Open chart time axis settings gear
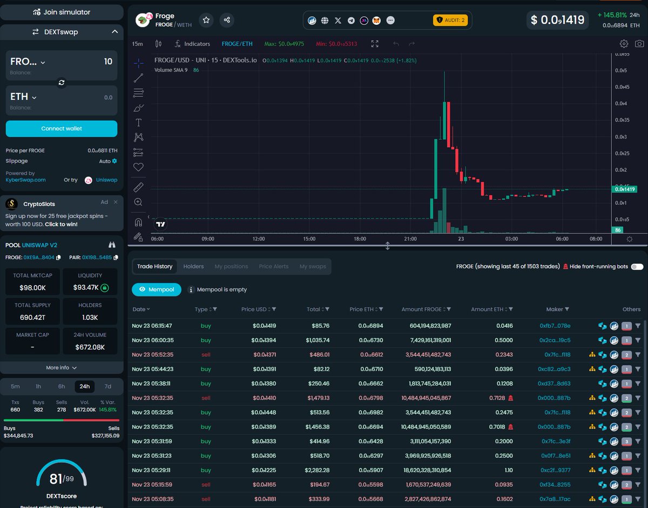This screenshot has height=508, width=648. [x=630, y=239]
